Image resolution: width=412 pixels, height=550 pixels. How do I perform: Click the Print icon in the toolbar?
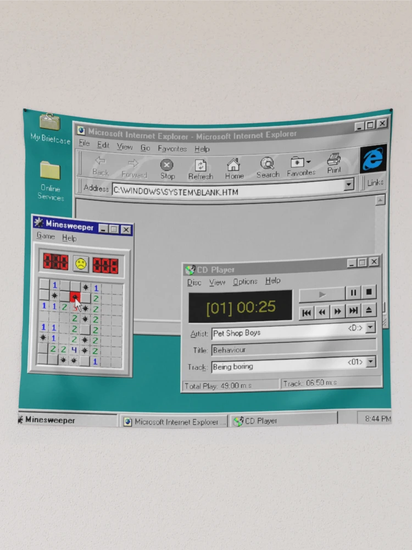pyautogui.click(x=334, y=159)
